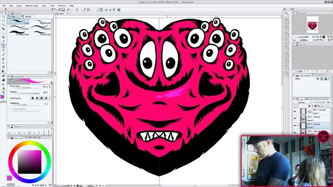Select the Calligraphy sub tool
The height and width of the screenshot is (187, 333).
(42, 28)
